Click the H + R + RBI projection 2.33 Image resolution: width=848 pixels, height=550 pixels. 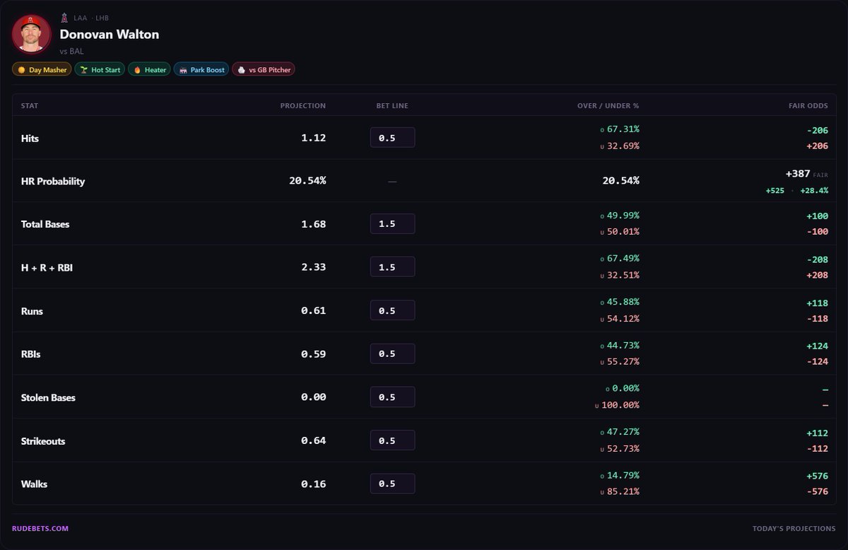314,267
